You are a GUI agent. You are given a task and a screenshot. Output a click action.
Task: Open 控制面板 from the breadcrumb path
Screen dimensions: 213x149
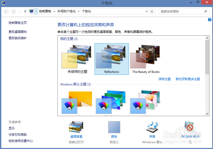[x=45, y=11]
